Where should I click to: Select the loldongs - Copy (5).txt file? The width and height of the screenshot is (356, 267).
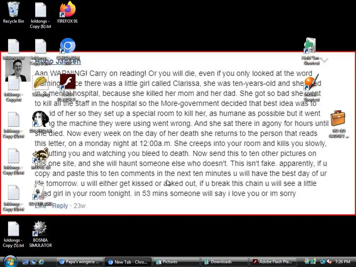[14, 235]
